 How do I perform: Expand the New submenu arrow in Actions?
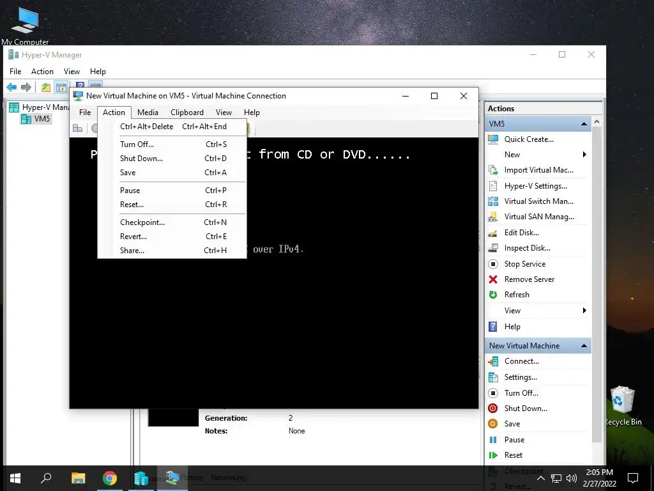(584, 155)
